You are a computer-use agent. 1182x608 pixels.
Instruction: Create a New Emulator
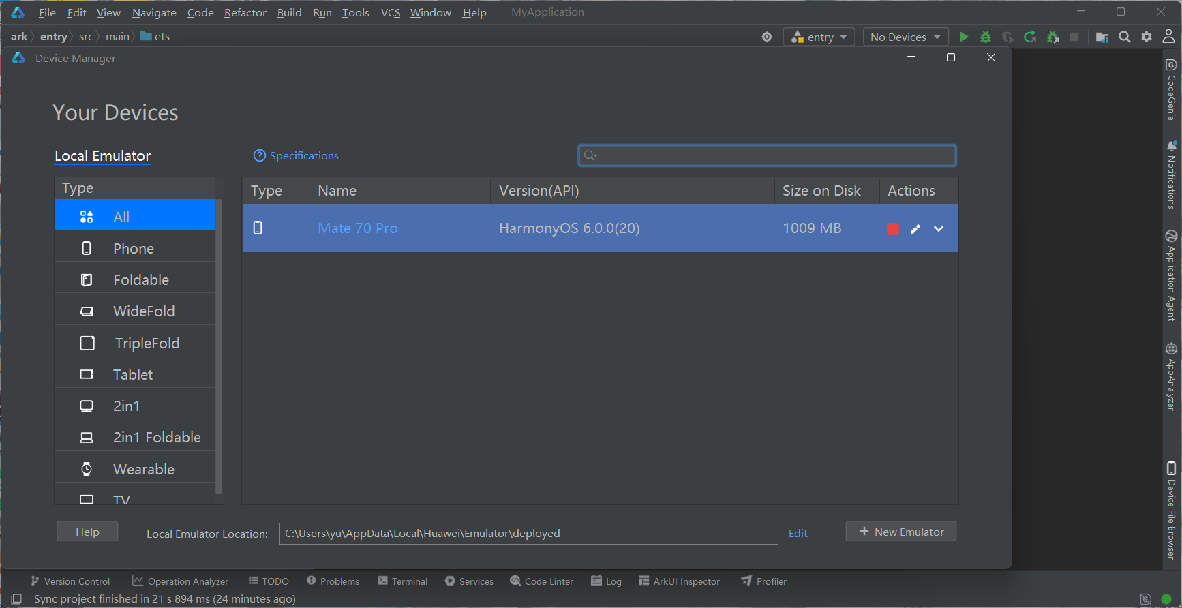click(x=901, y=532)
